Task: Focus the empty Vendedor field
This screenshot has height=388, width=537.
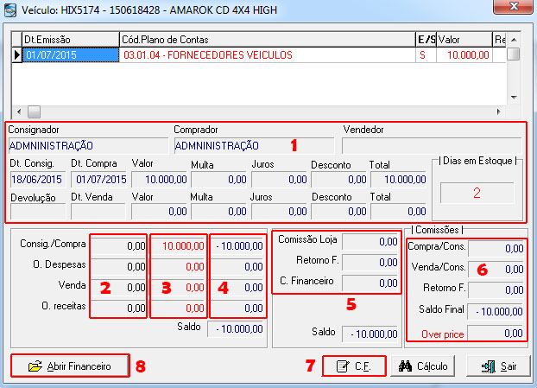Action: pyautogui.click(x=432, y=146)
